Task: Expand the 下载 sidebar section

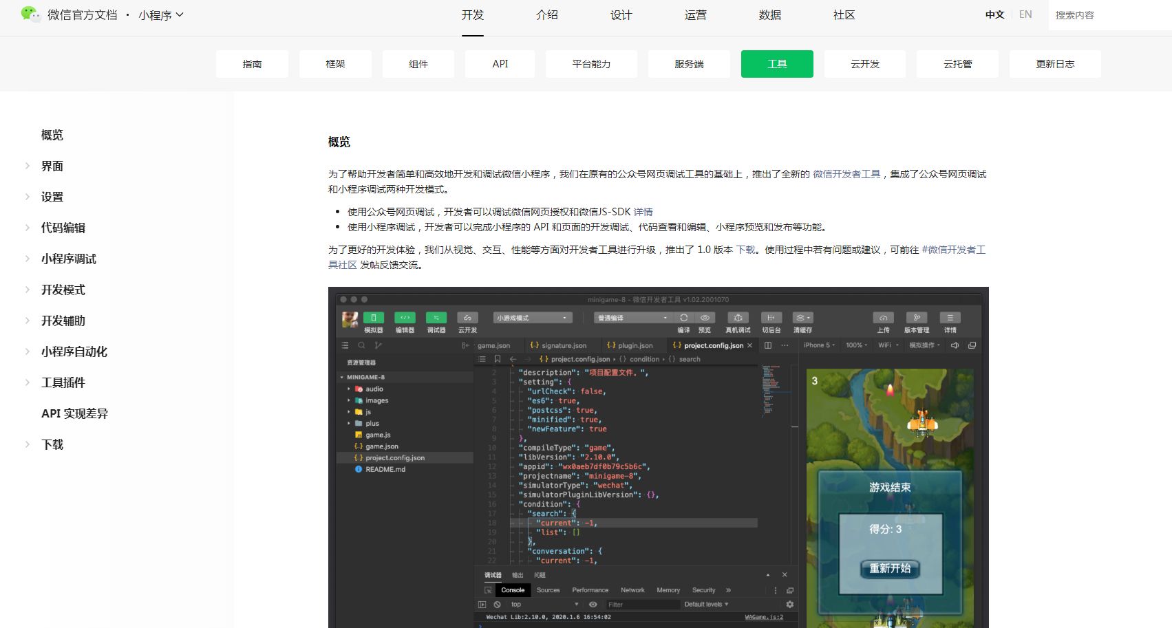Action: click(52, 444)
